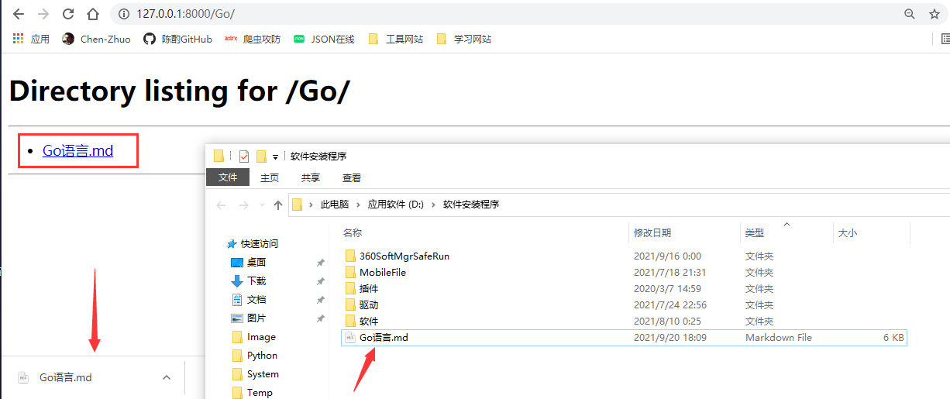Switch to 主页 ribbon tab
Viewport: 950px width, 399px height.
click(270, 177)
